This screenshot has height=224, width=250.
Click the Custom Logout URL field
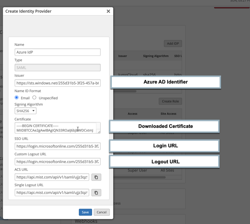pos(57,162)
